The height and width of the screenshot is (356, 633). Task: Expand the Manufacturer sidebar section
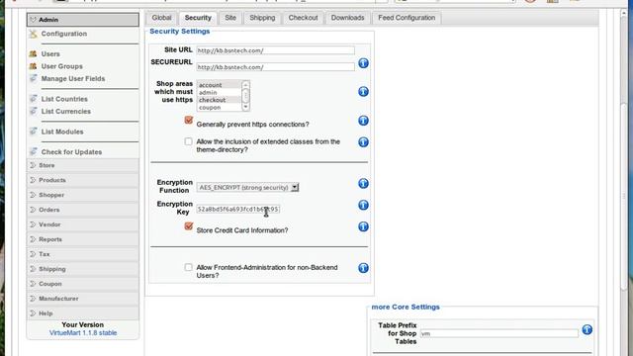pyautogui.click(x=83, y=299)
